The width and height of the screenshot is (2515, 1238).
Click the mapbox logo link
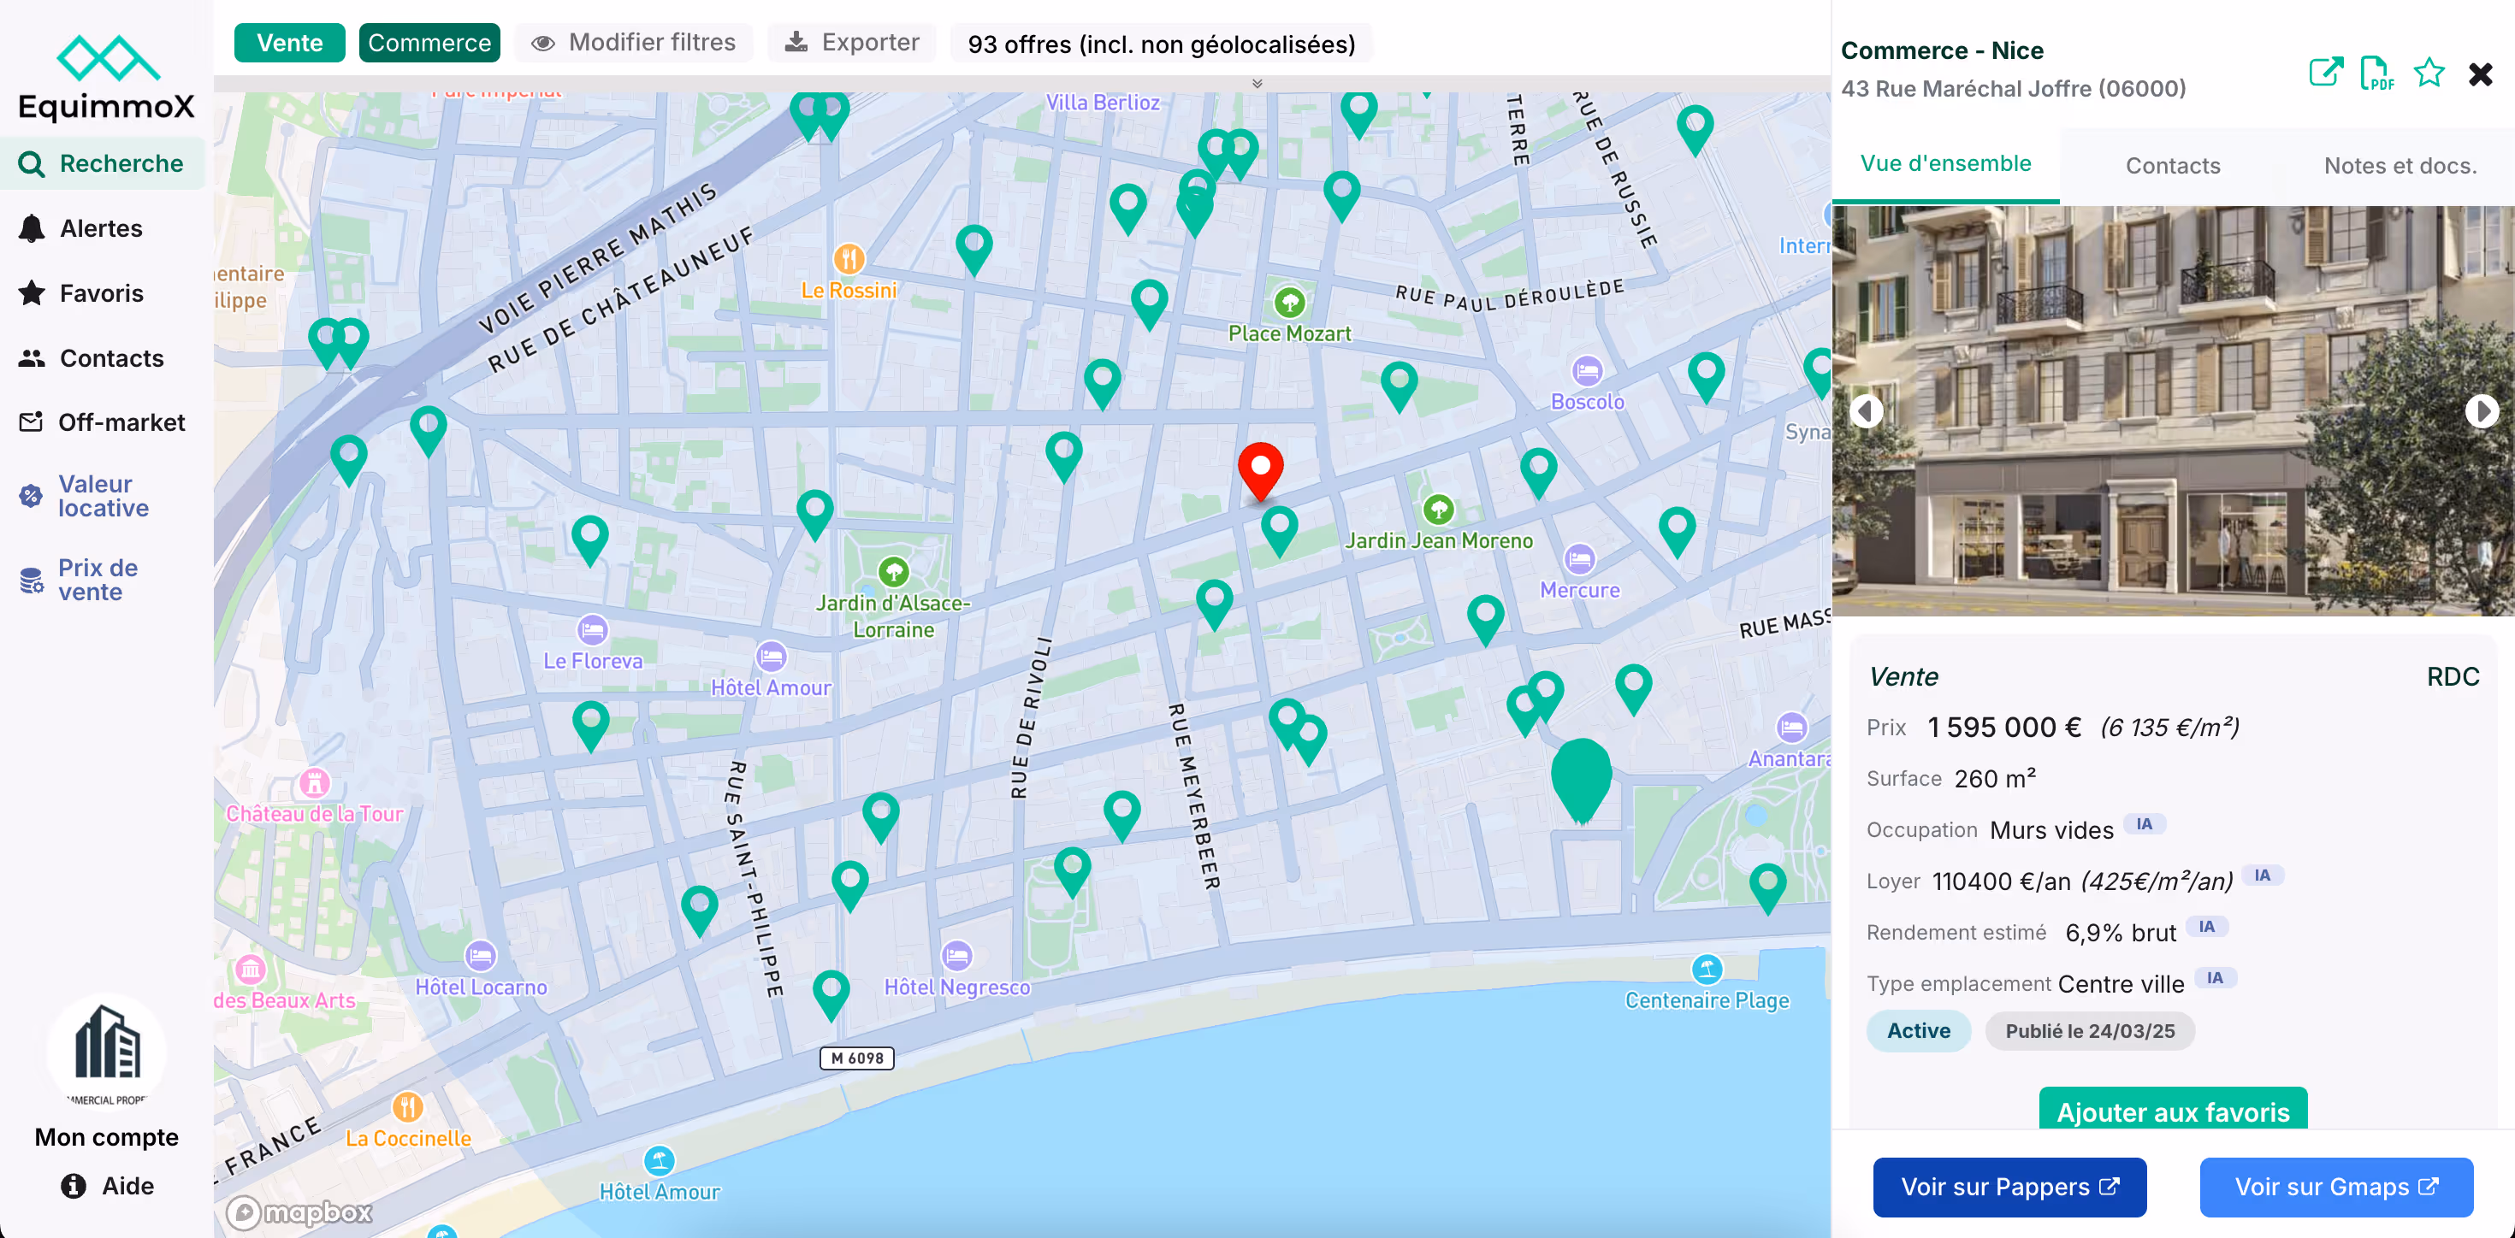pyautogui.click(x=299, y=1212)
